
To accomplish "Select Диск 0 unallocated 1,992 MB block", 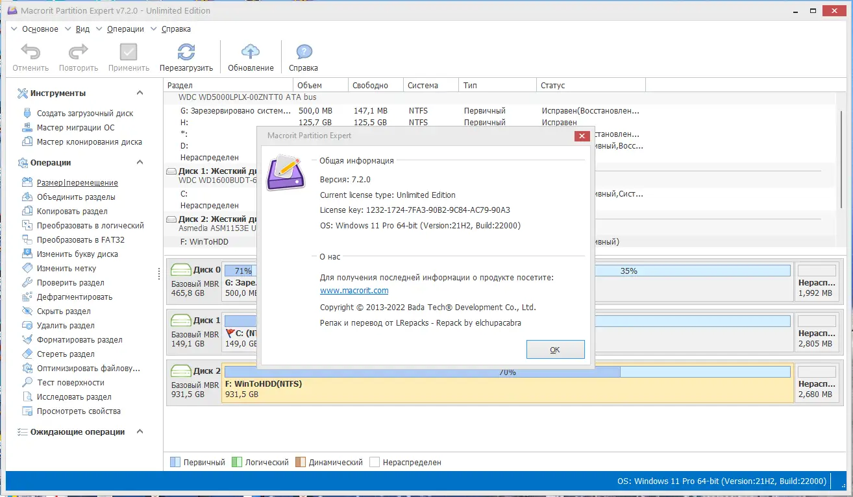I will [816, 282].
